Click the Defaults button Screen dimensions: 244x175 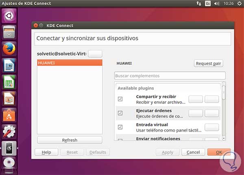coord(98,152)
